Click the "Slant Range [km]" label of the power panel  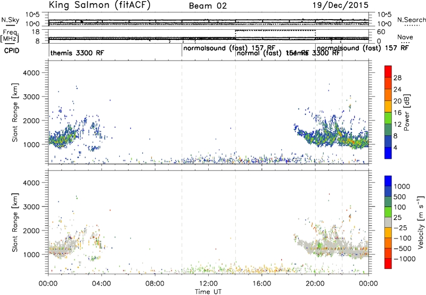pyautogui.click(x=15, y=113)
